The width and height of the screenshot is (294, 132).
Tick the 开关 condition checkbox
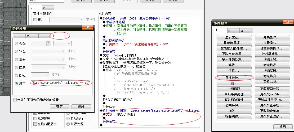point(35,19)
